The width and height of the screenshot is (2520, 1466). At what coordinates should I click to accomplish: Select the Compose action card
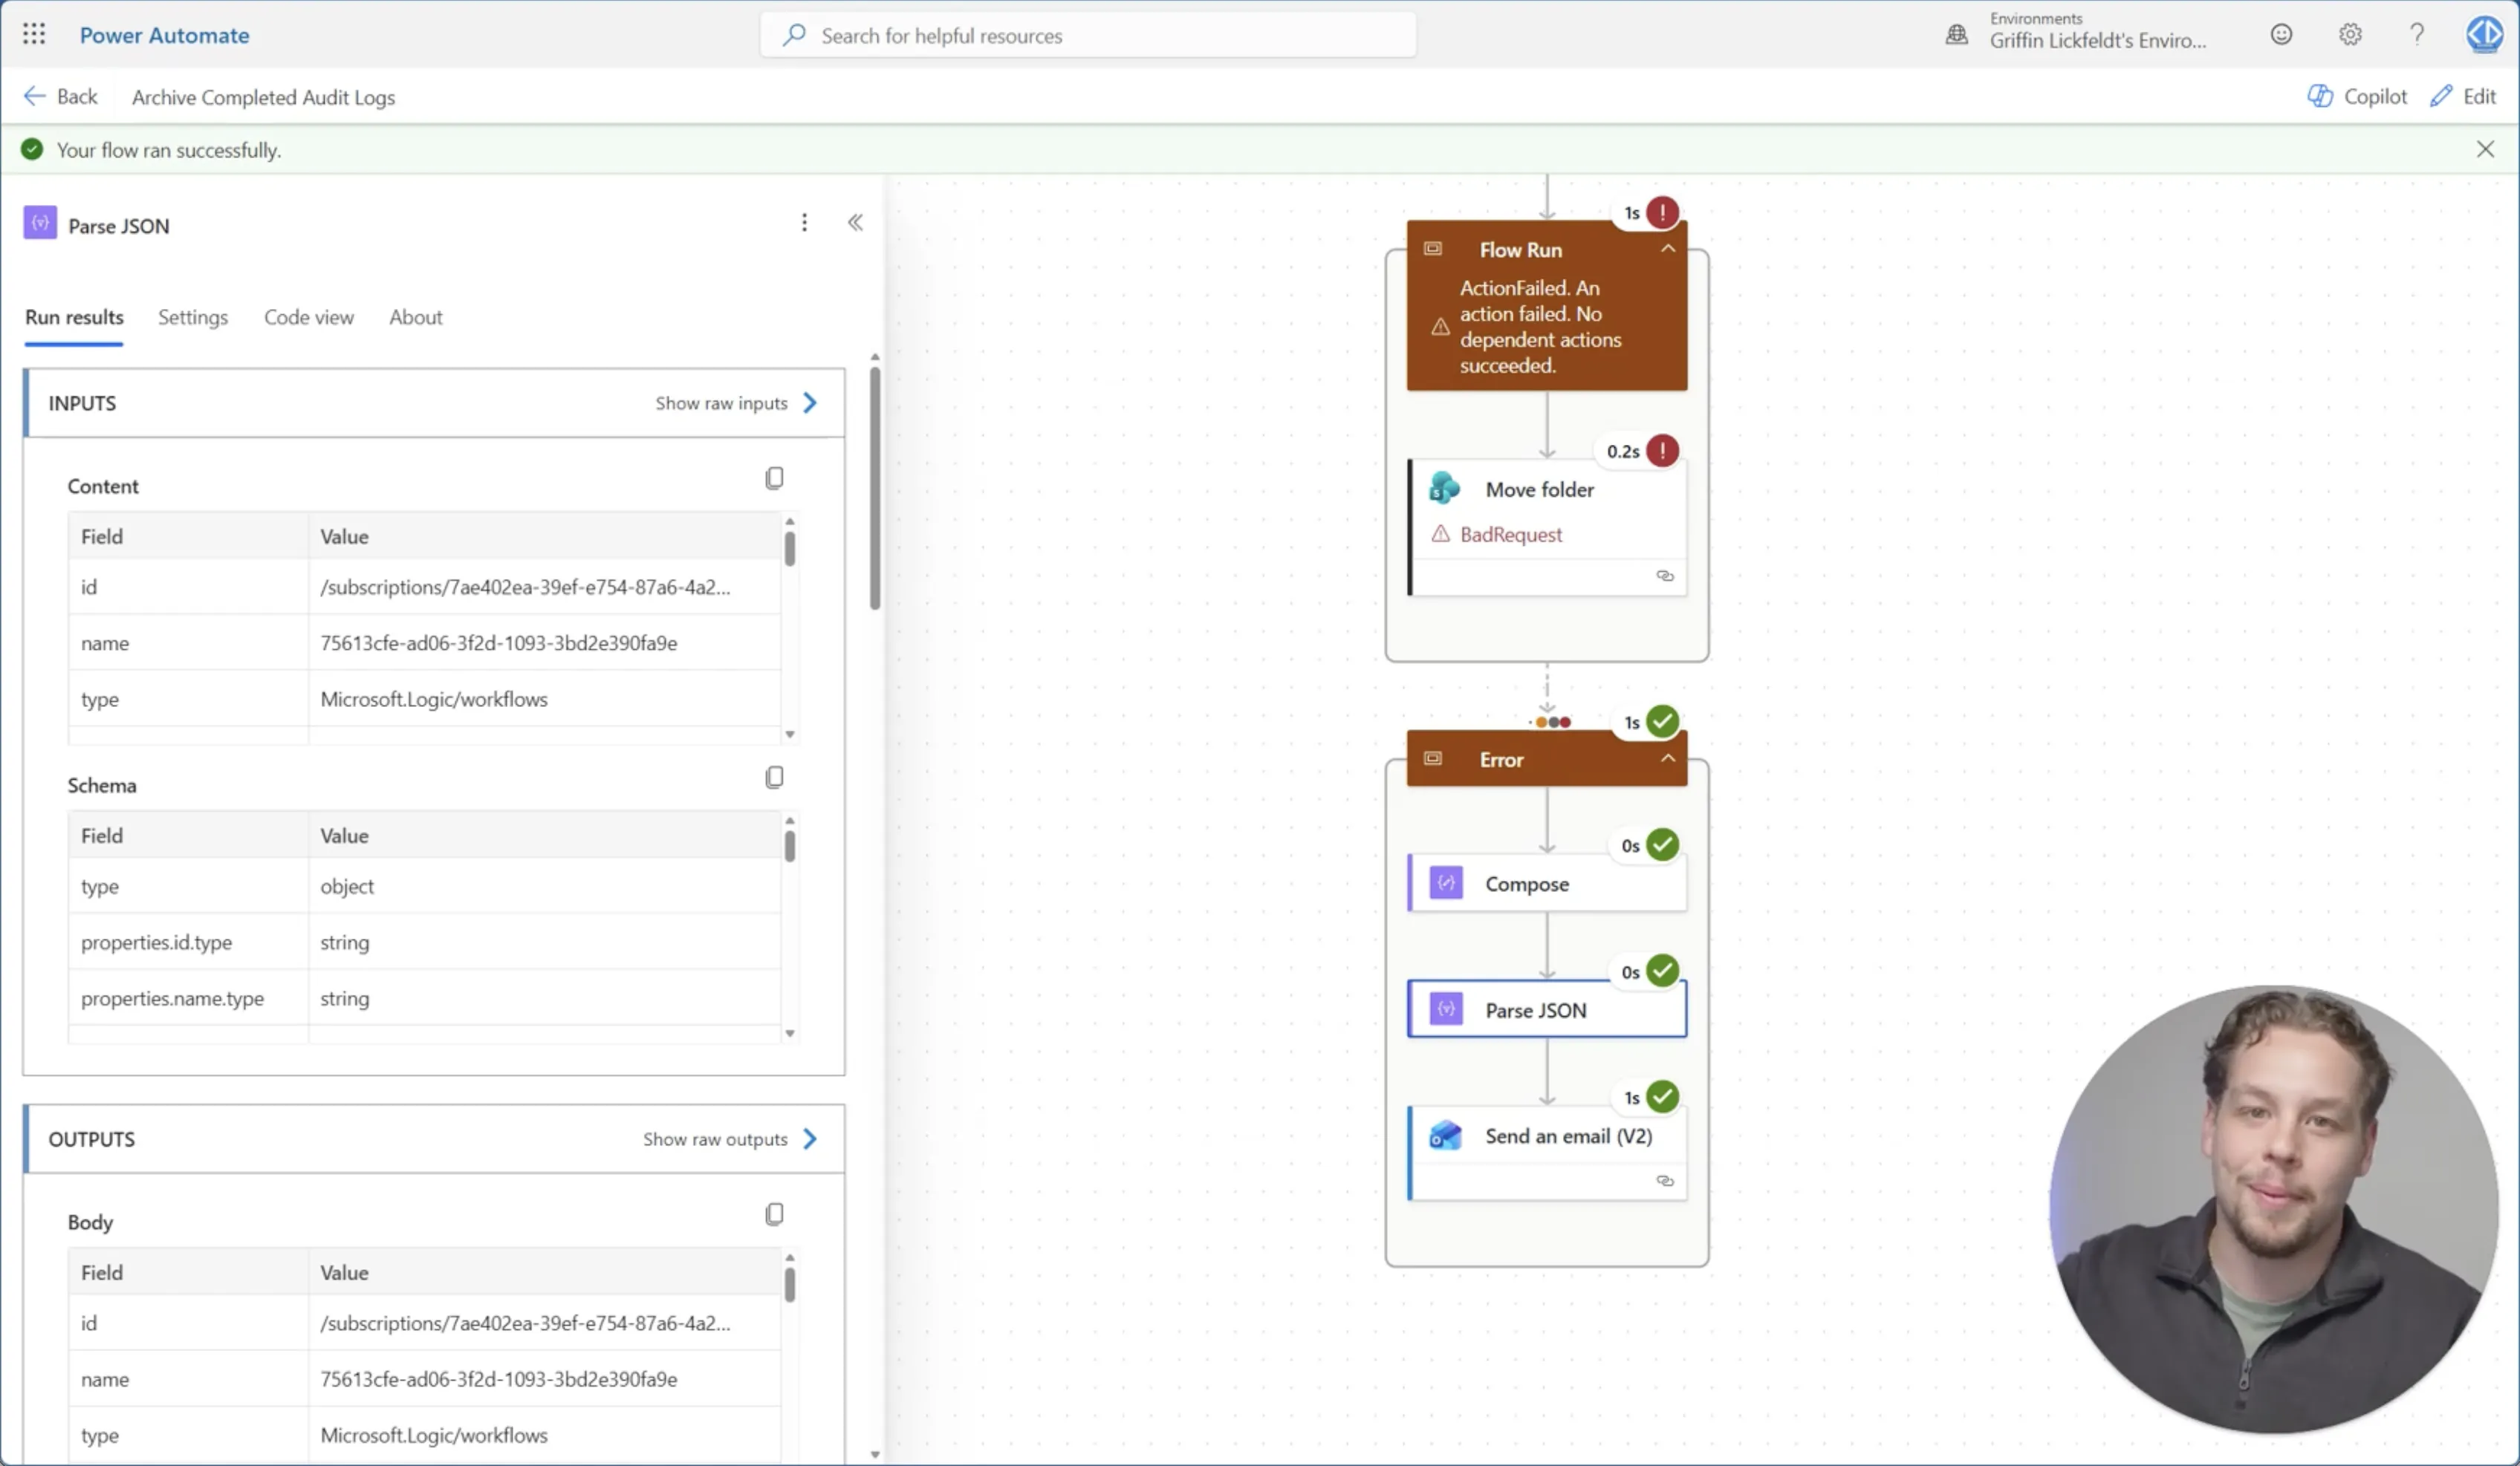pos(1548,884)
